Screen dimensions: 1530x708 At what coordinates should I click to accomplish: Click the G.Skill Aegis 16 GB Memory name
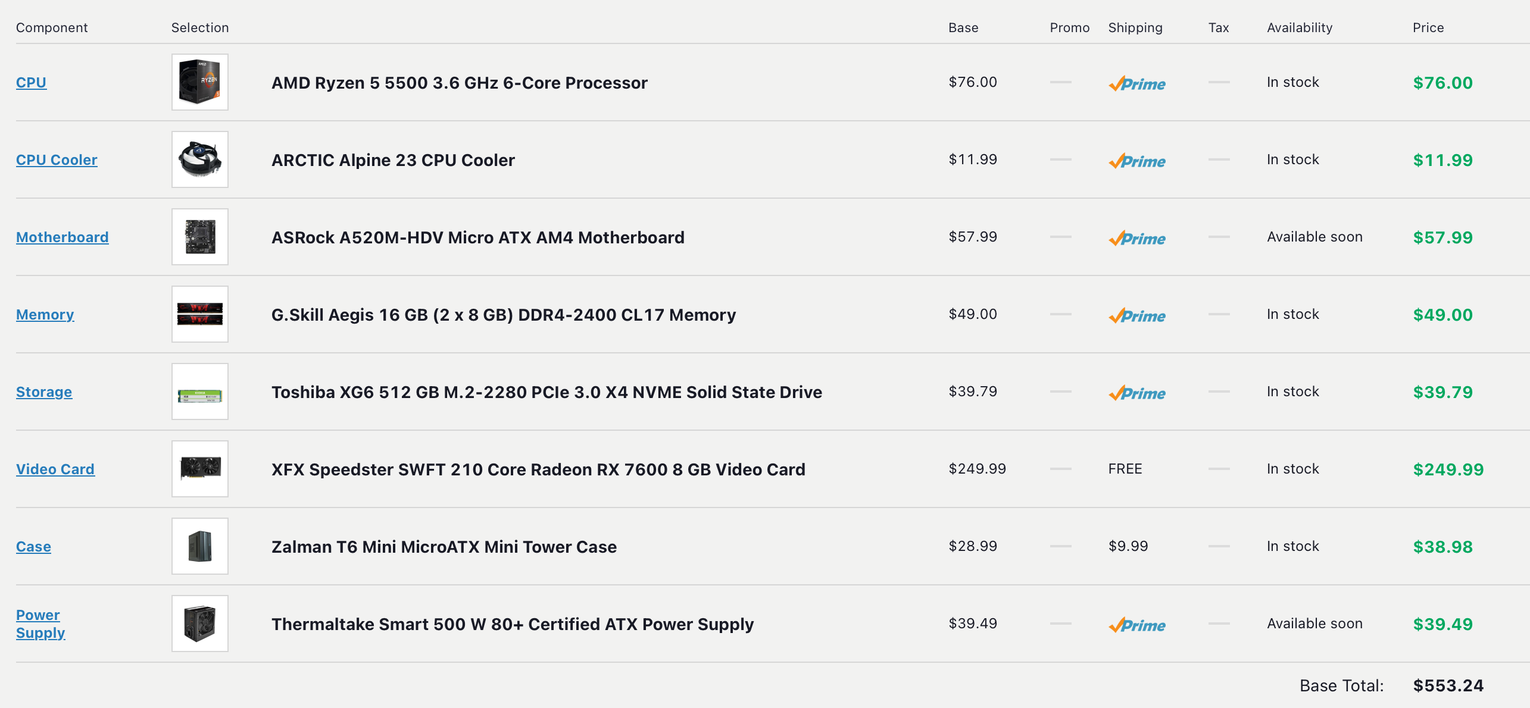coord(503,315)
